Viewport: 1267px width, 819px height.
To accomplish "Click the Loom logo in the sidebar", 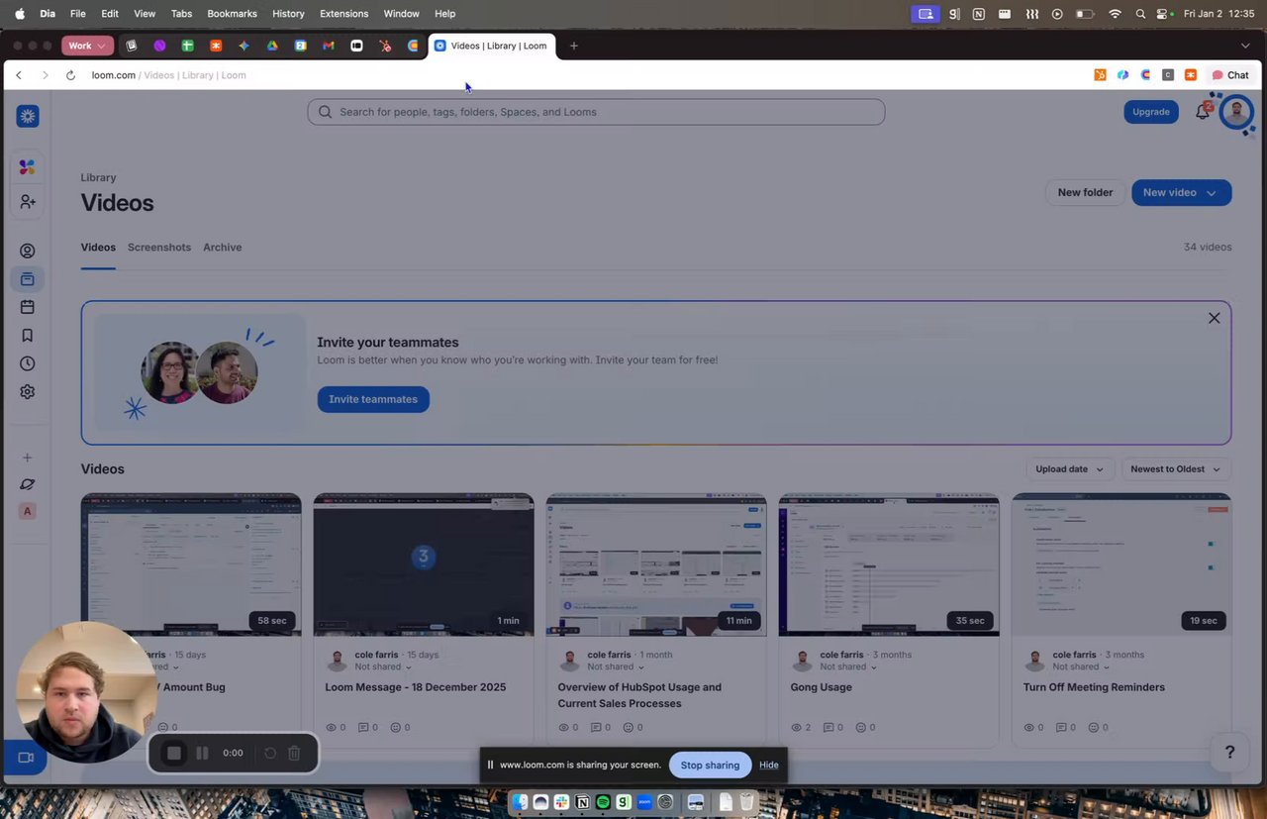I will tap(28, 117).
